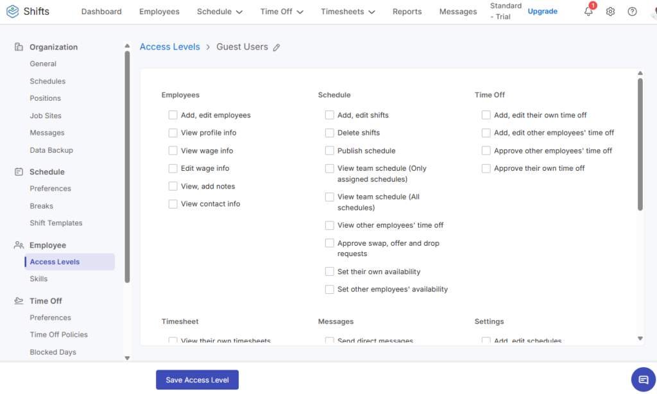Click the permissions panel scrollbar

pos(640,144)
